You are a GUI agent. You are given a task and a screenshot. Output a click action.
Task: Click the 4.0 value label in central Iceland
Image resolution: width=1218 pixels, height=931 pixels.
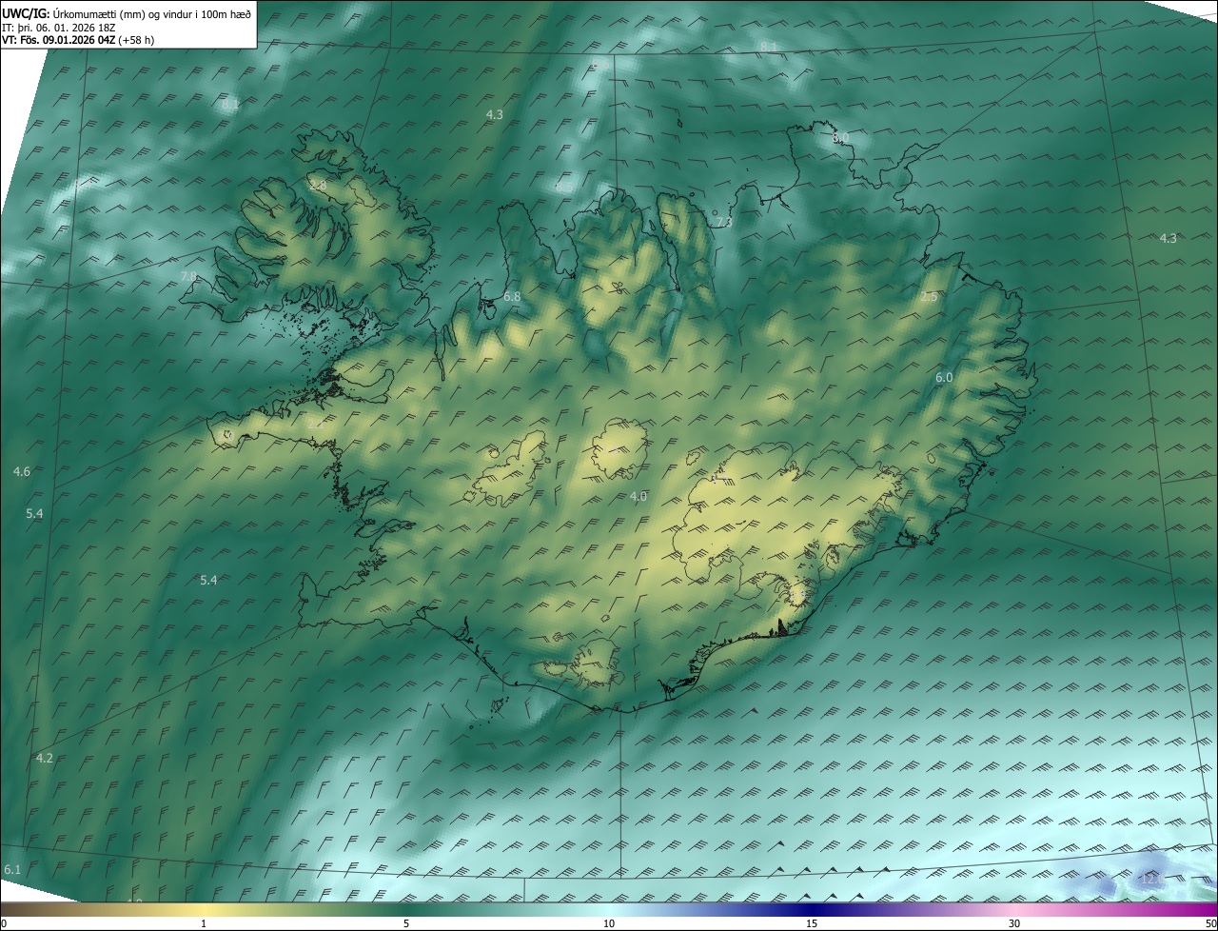pos(638,496)
